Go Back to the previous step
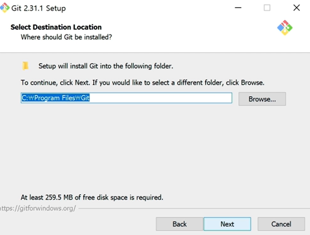The height and width of the screenshot is (235, 310). [x=179, y=224]
